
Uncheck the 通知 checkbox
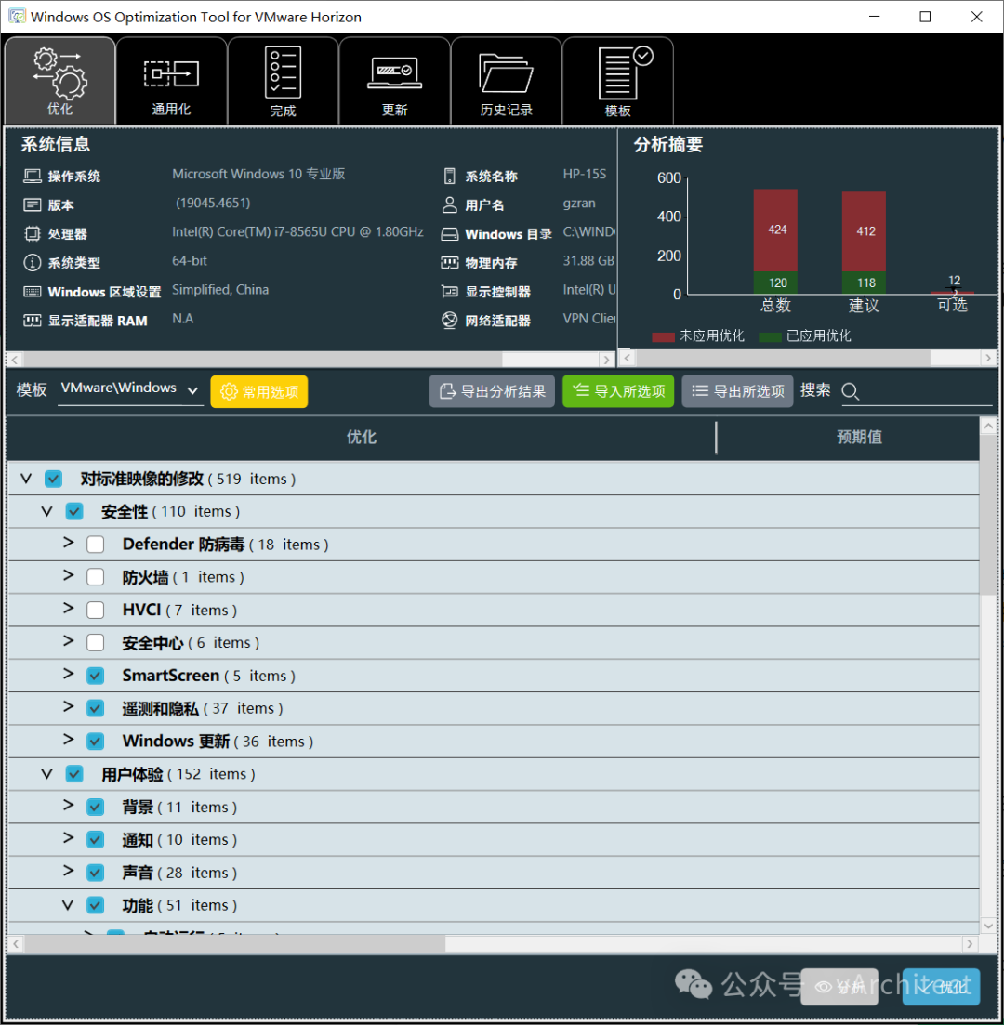click(x=96, y=839)
